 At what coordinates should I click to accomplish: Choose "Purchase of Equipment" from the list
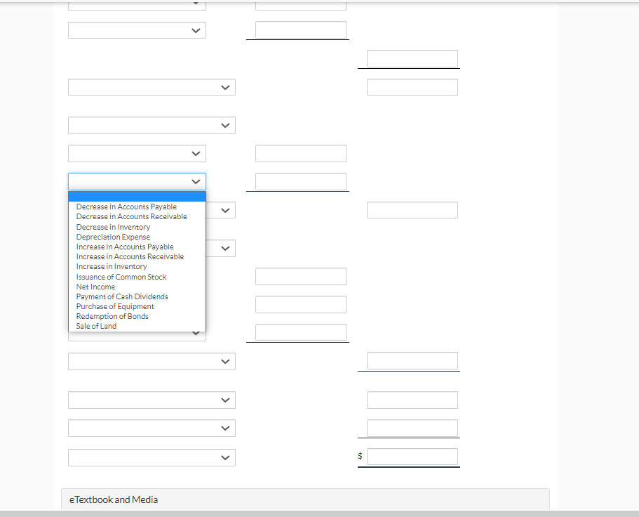114,306
